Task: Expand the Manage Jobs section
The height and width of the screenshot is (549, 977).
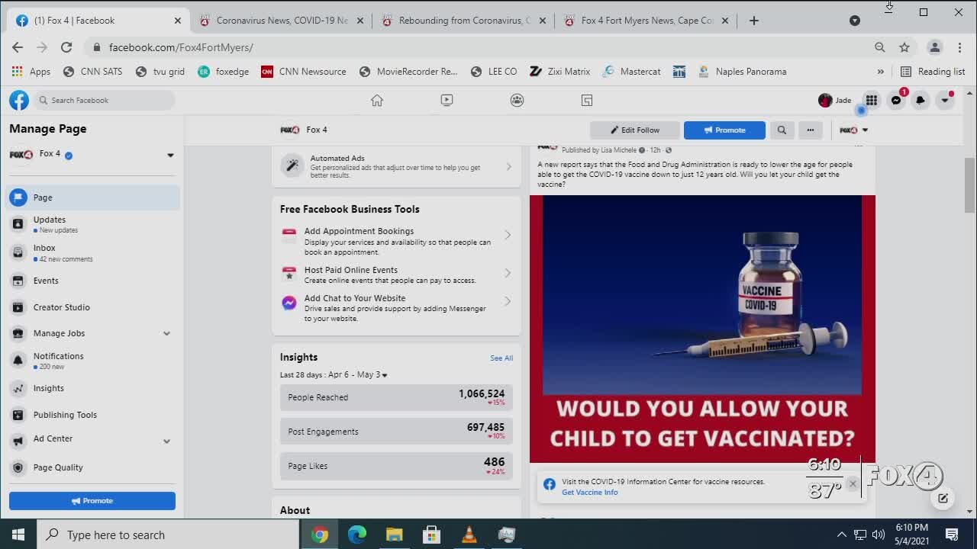Action: [166, 333]
